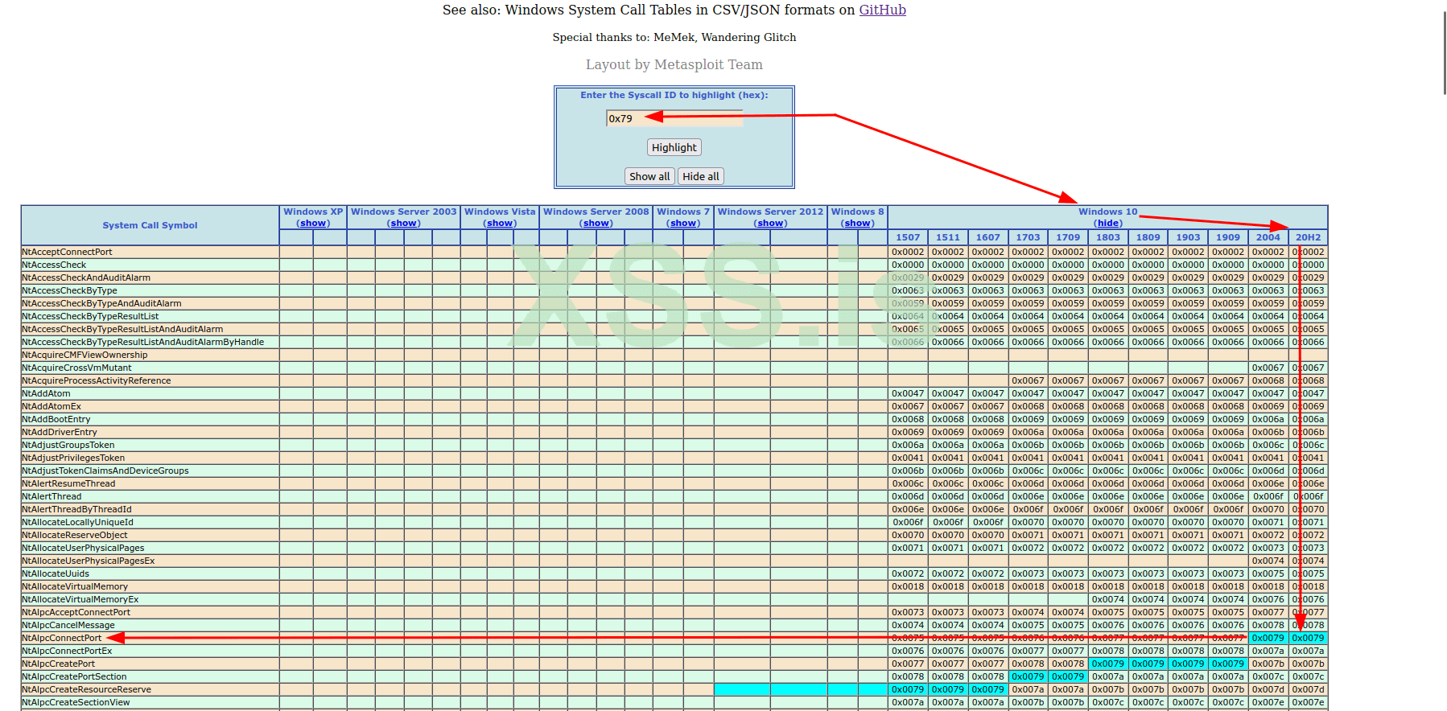
Task: Click the NtAcceptConnectPort row name
Action: coord(67,252)
